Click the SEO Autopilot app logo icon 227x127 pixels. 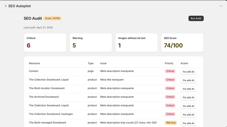tap(6, 6)
